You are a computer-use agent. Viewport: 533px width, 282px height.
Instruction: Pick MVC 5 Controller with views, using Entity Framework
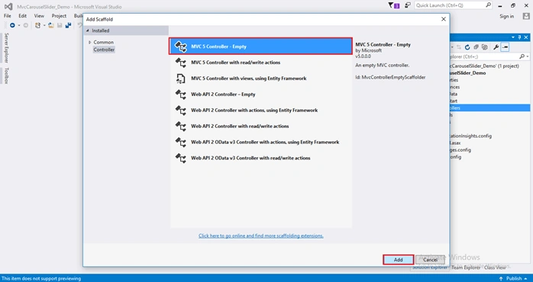260,79
